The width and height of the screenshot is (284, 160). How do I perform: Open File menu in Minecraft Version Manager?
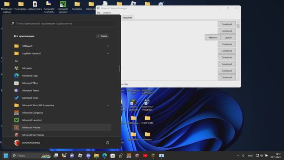[99, 13]
